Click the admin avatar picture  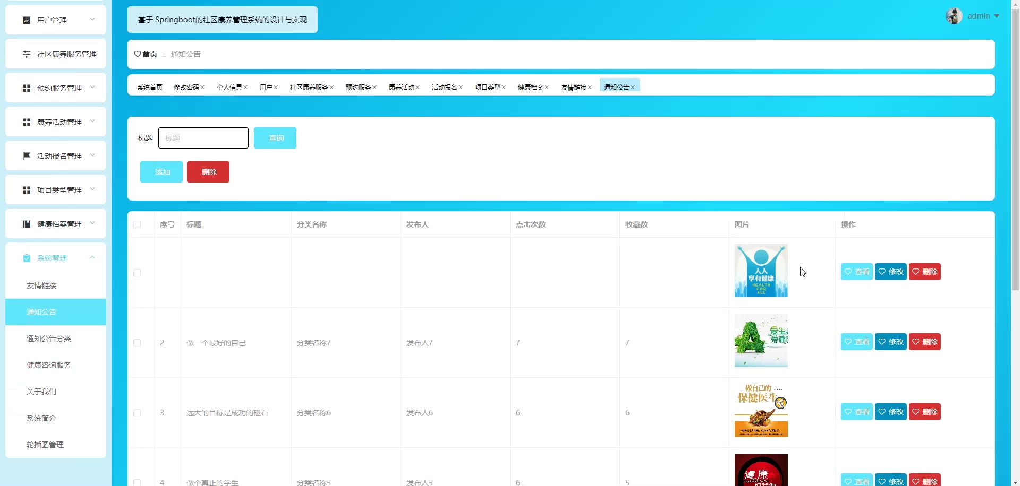click(x=954, y=16)
